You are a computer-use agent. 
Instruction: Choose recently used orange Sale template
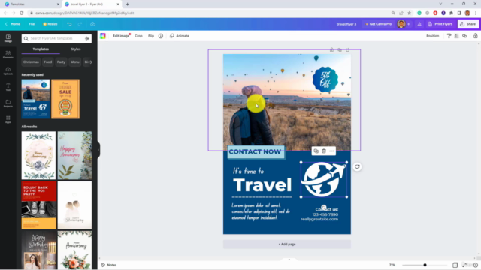point(65,99)
